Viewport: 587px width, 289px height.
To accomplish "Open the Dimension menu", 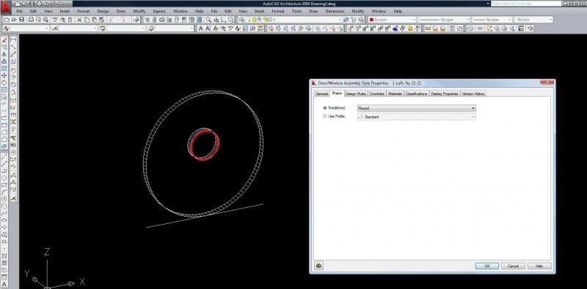I will click(x=335, y=11).
